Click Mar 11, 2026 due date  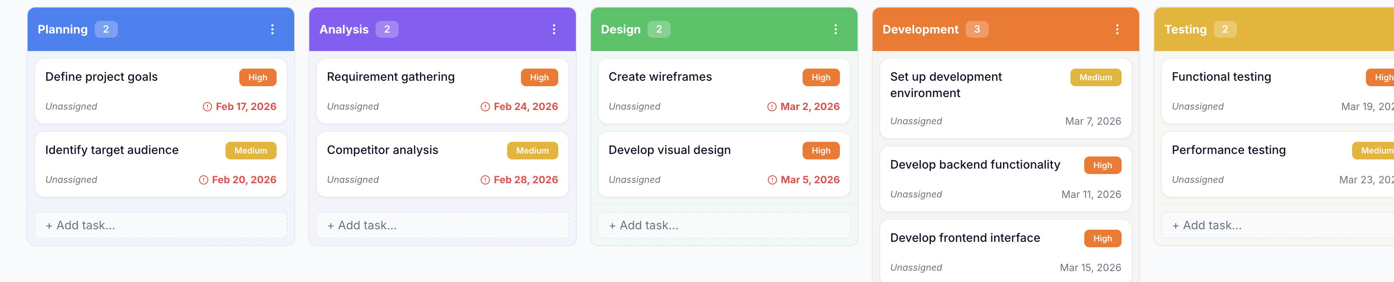[1091, 195]
